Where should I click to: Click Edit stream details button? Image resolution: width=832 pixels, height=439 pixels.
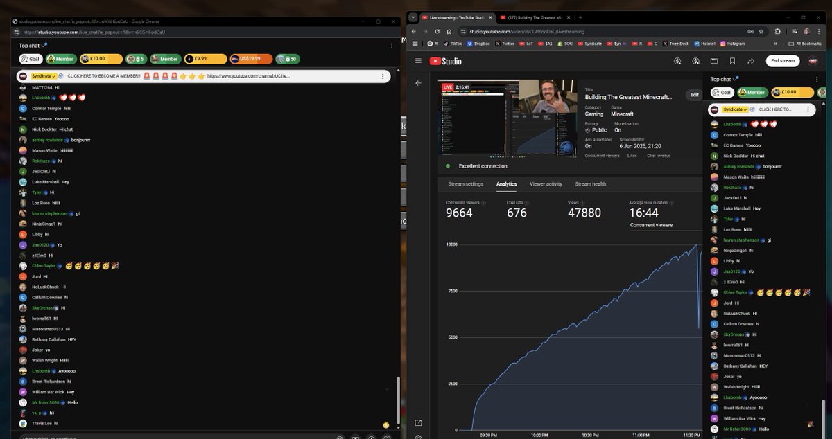click(x=695, y=95)
